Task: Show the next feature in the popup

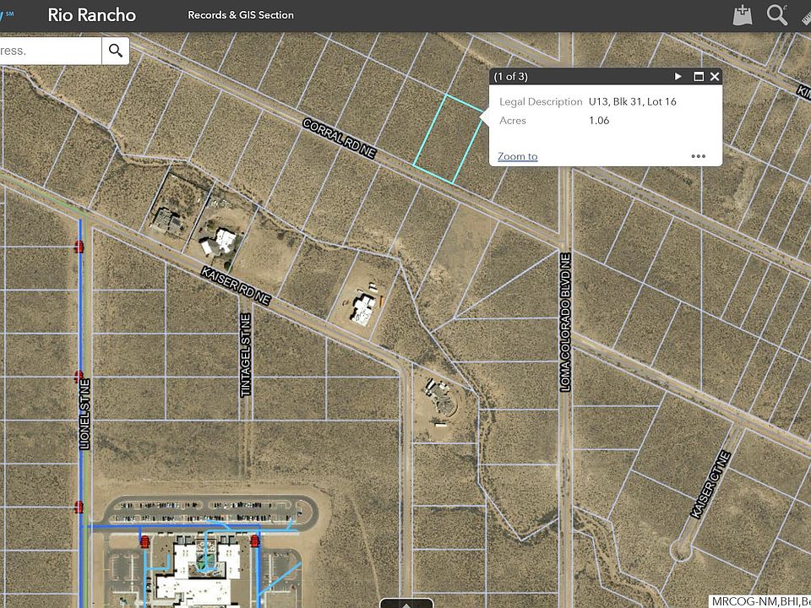Action: [x=678, y=77]
